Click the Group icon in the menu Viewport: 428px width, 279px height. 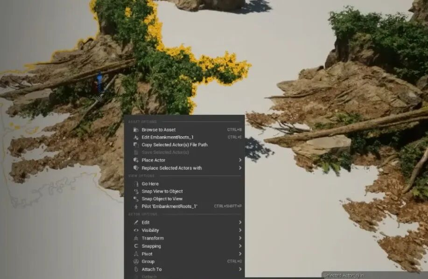click(x=136, y=262)
